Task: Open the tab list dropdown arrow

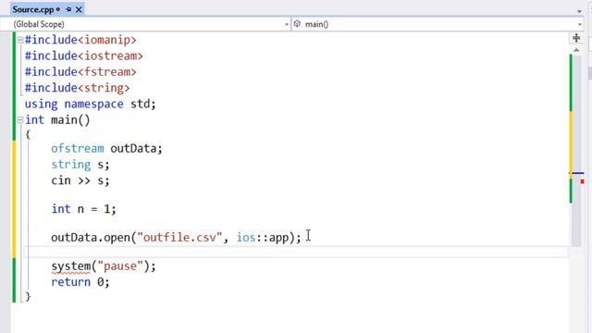Action: [579, 11]
